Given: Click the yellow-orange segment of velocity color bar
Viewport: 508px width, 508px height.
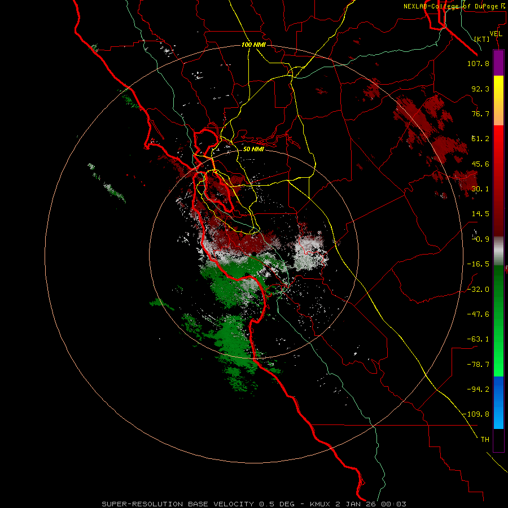Looking at the screenshot, I should pyautogui.click(x=498, y=100).
